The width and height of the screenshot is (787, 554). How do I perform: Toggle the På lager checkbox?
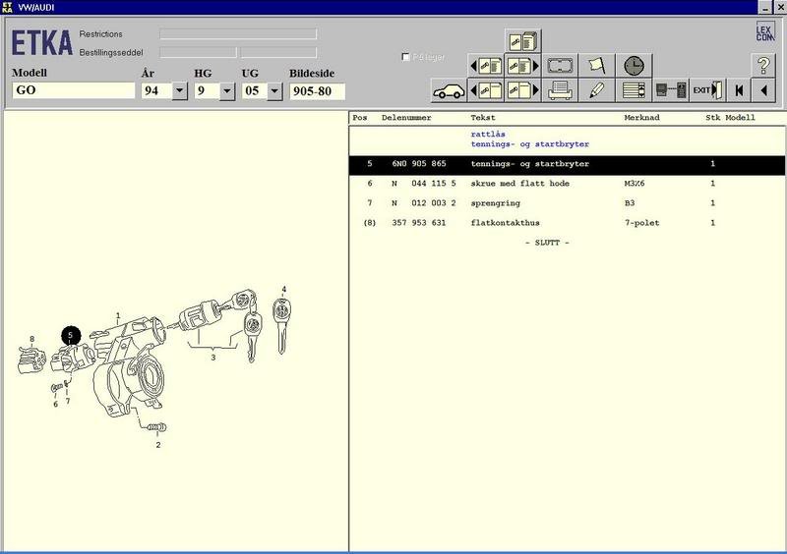coord(406,57)
